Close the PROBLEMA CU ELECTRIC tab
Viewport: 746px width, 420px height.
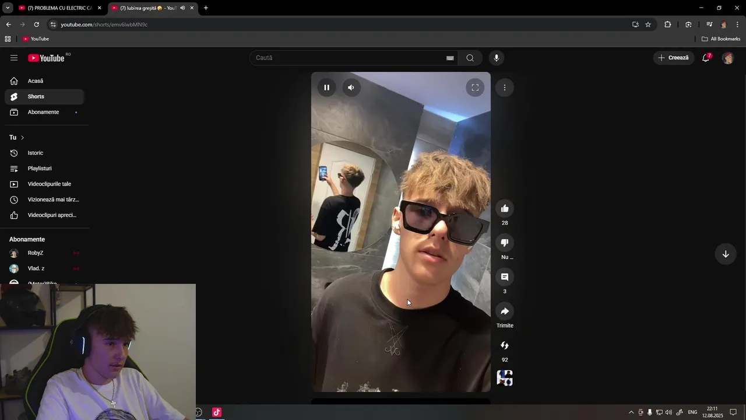pos(99,8)
